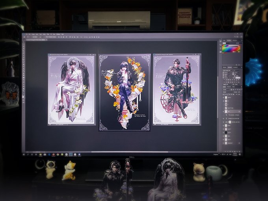
Task: Open the leading dropdown in Character panel
Action: pos(237,73)
